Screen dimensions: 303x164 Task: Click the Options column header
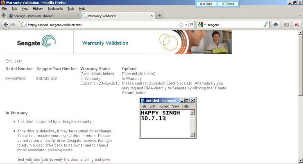[x=129, y=69]
